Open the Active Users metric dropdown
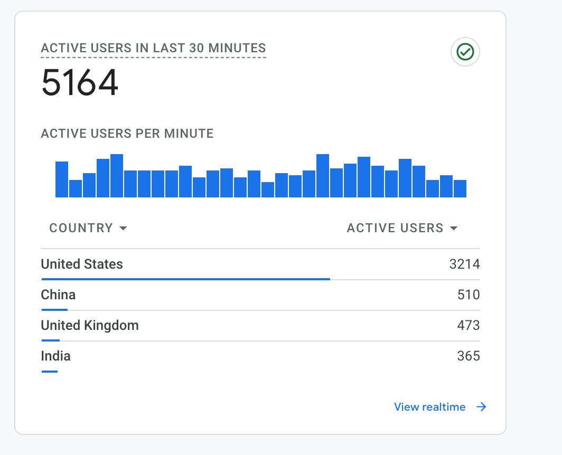 pyautogui.click(x=402, y=228)
